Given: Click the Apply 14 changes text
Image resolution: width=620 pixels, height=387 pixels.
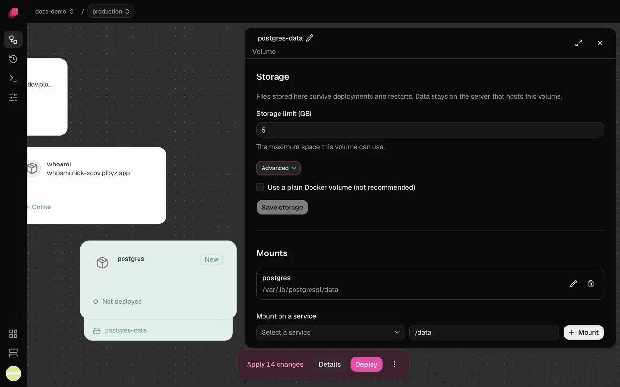Looking at the screenshot, I should [x=275, y=364].
